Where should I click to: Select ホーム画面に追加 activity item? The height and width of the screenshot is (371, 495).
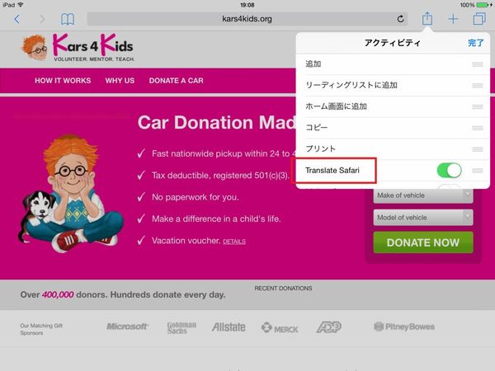(x=393, y=106)
